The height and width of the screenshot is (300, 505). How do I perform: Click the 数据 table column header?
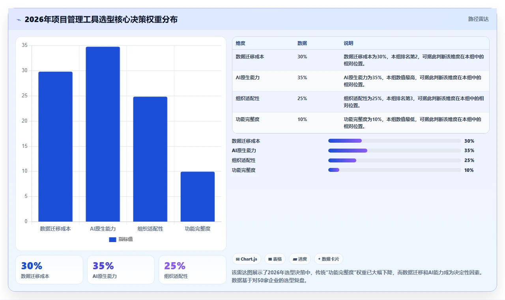[x=302, y=43]
